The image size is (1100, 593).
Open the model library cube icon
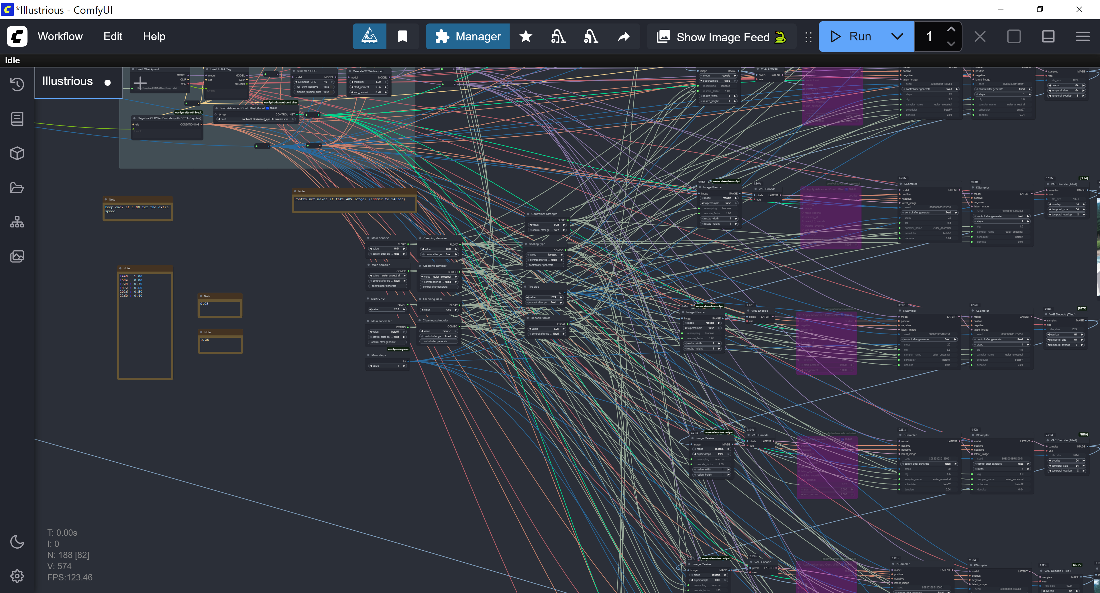(17, 153)
